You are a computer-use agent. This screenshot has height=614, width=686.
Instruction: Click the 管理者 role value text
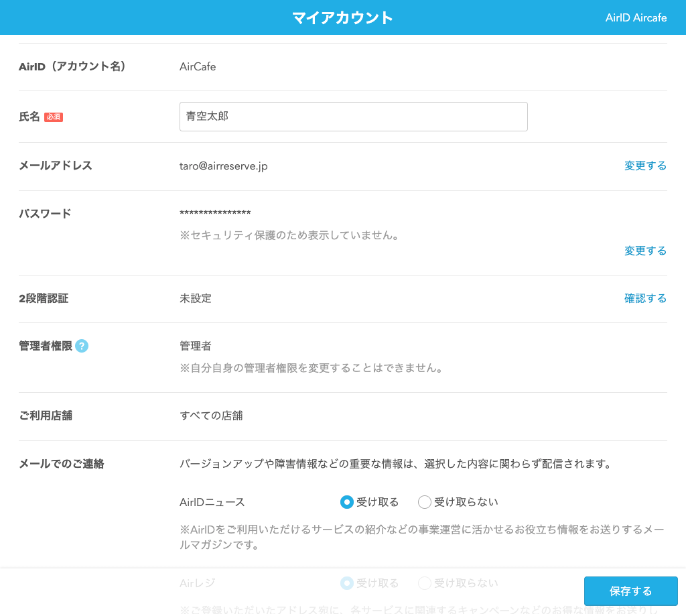195,346
